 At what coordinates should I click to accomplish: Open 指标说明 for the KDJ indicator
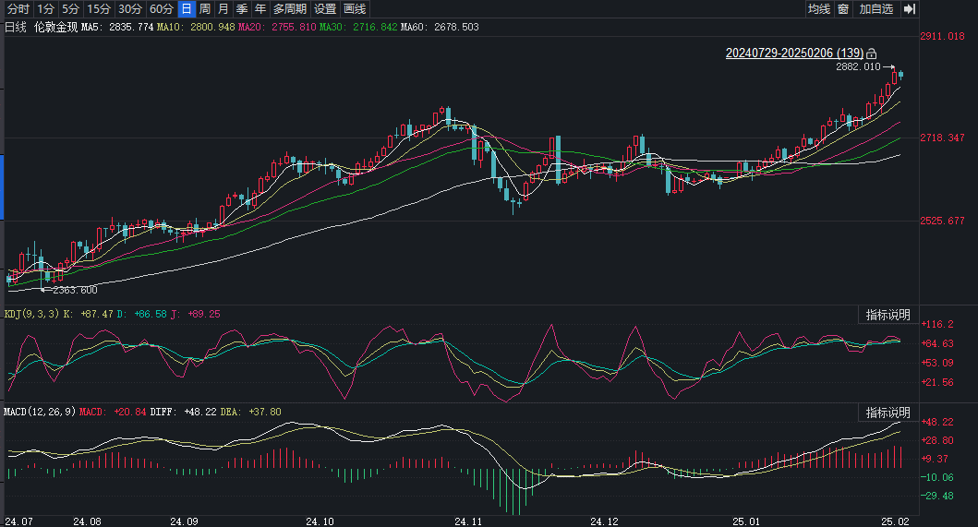click(887, 315)
